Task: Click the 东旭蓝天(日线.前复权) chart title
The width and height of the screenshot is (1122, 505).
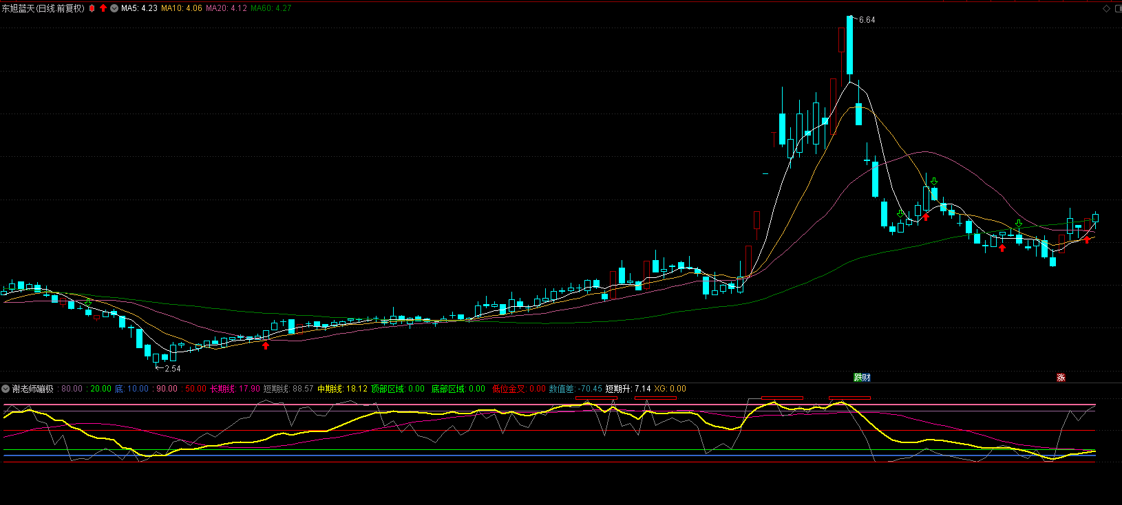Action: pos(43,8)
